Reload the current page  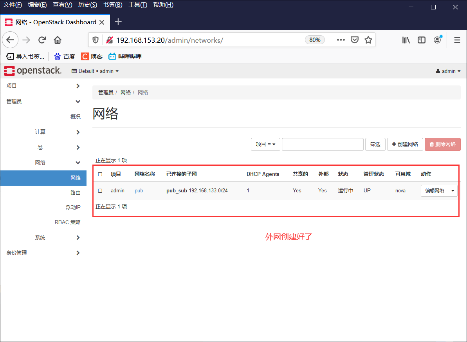click(x=42, y=40)
